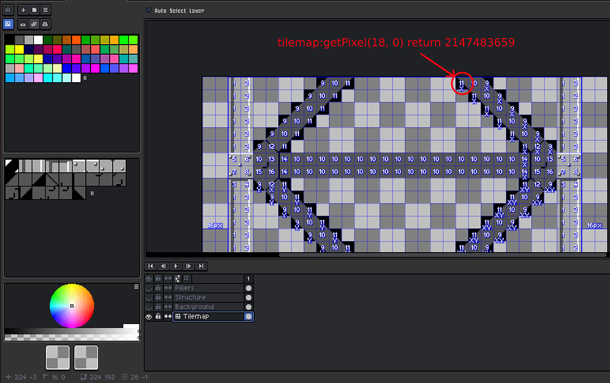The image size is (610, 383).
Task: Click the document icon in top toolbar
Action: [34, 10]
